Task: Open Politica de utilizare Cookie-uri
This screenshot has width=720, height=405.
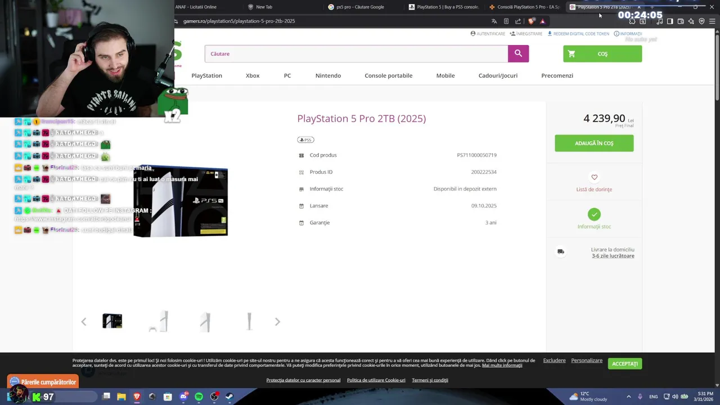Action: [x=376, y=380]
